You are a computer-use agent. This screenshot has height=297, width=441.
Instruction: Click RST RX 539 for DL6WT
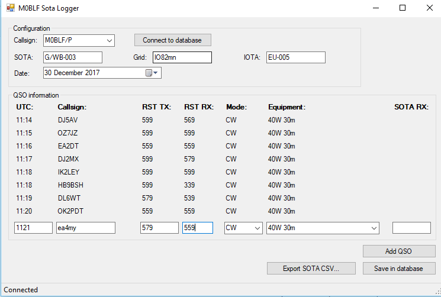[x=189, y=198]
